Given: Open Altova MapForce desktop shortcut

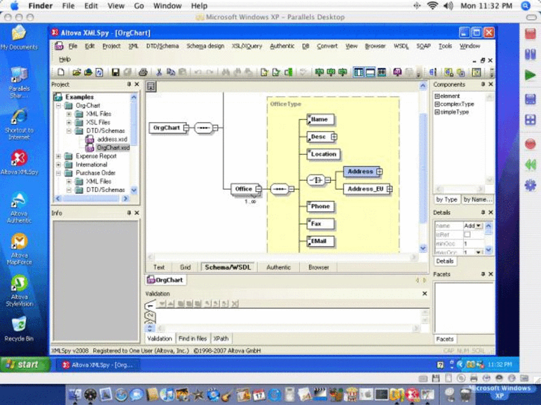Looking at the screenshot, I should coord(19,249).
